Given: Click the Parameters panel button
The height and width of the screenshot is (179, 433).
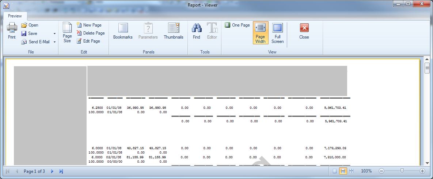Looking at the screenshot, I should [148, 31].
